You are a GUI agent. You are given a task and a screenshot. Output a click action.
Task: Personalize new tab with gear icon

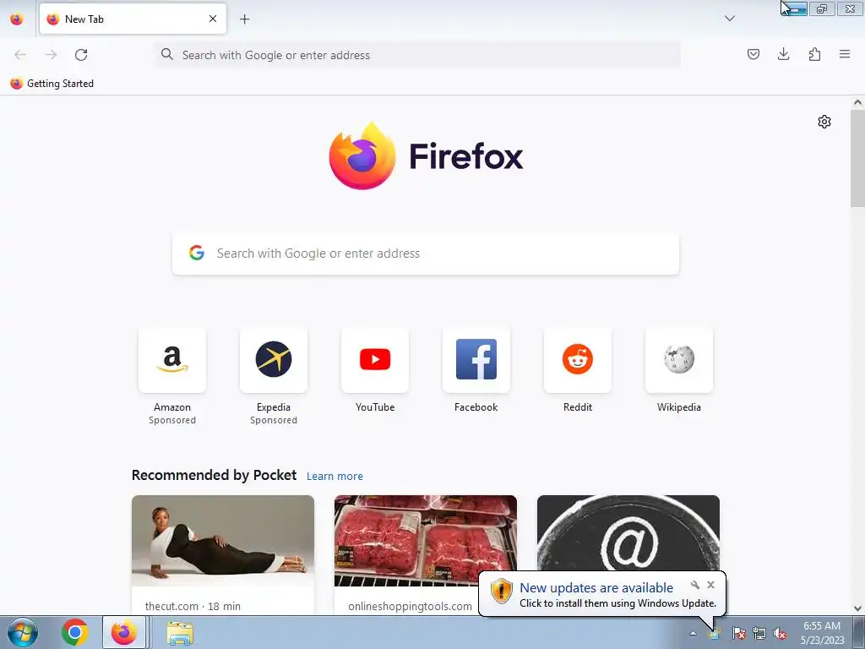(824, 122)
